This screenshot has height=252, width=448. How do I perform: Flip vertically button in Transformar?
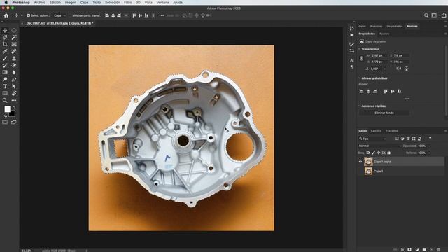407,69
